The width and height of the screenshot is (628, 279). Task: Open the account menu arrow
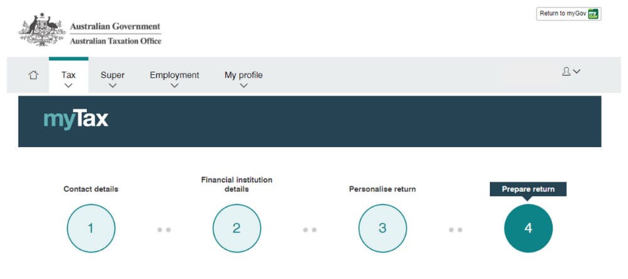577,72
